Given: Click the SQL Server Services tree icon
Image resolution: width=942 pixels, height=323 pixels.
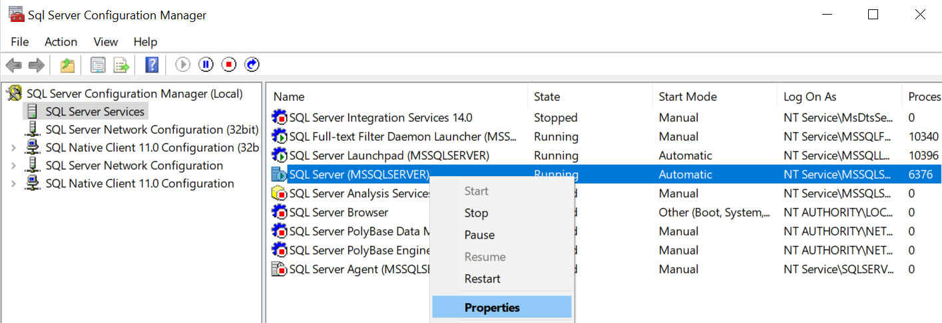Looking at the screenshot, I should coord(33,112).
